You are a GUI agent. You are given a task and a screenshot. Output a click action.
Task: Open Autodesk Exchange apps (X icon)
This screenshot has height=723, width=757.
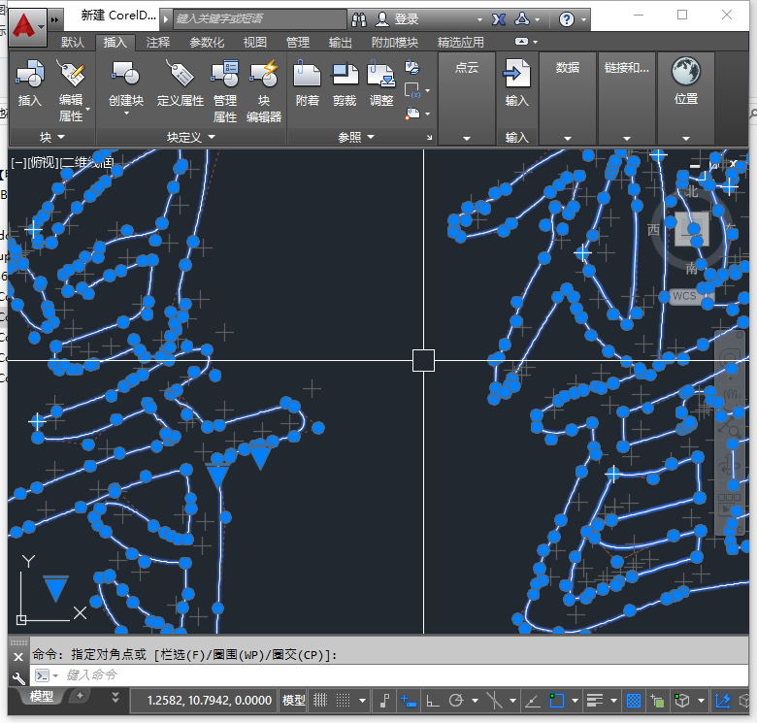[498, 19]
